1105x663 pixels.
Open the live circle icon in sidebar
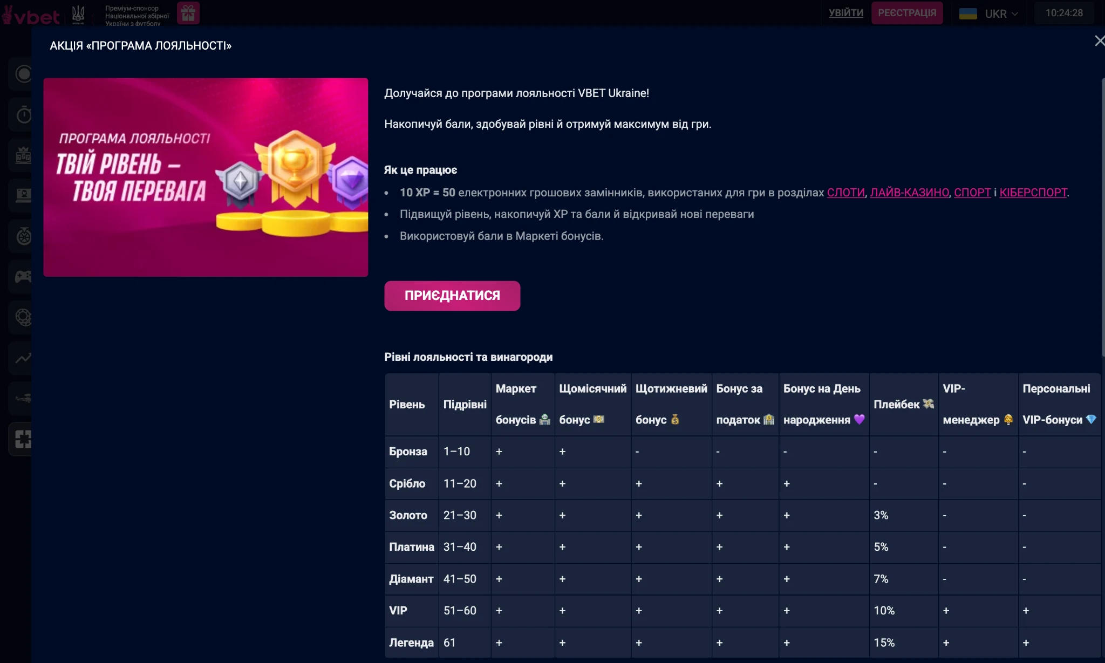point(23,73)
